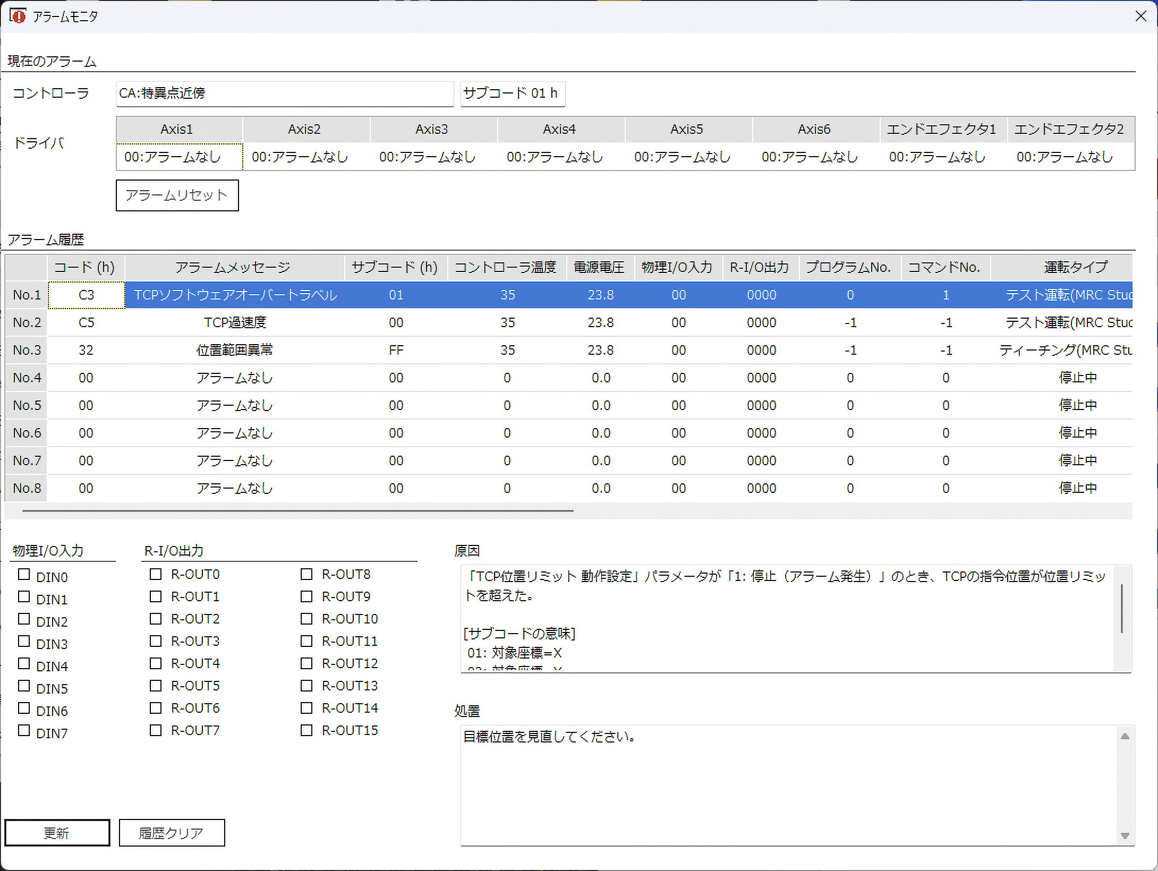
Task: Click the C3 code cell in row No.1
Action: point(86,295)
